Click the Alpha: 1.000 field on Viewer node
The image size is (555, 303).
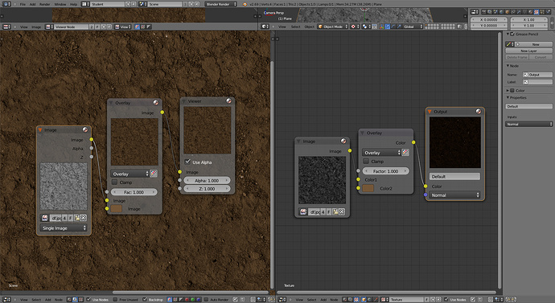pyautogui.click(x=207, y=180)
